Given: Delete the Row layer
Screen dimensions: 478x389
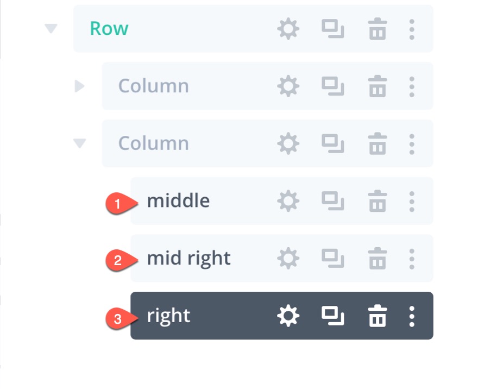Looking at the screenshot, I should click(377, 29).
